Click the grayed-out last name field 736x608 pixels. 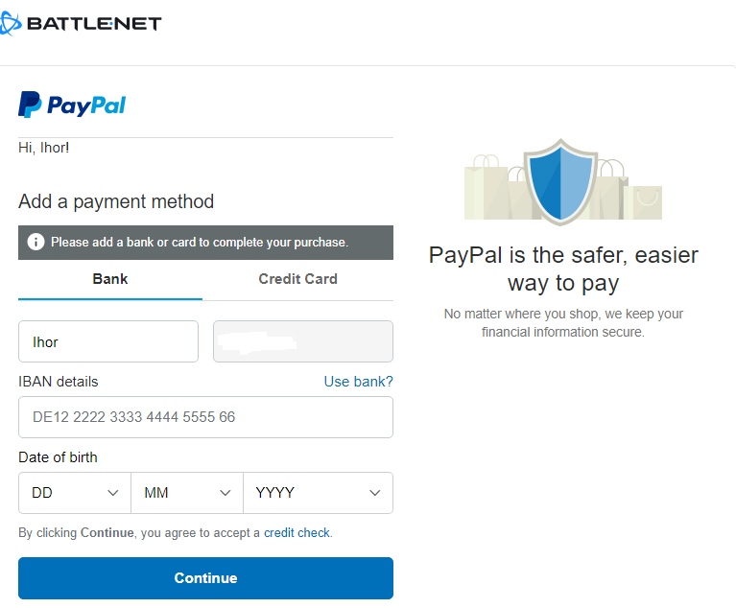(x=302, y=341)
